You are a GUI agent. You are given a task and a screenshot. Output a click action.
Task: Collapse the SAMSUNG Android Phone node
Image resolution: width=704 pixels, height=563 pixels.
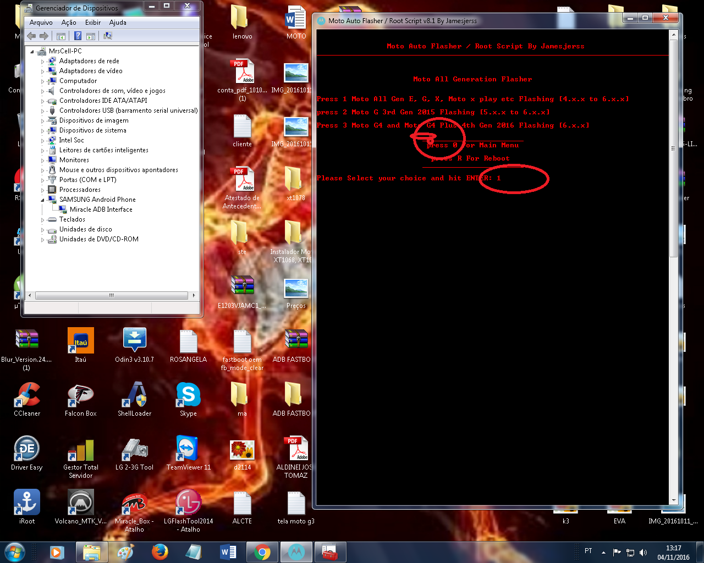[x=43, y=200]
